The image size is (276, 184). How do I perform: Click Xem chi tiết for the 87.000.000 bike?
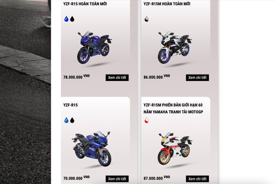(x=197, y=179)
